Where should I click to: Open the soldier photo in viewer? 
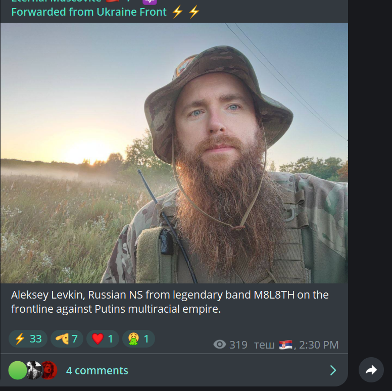tap(174, 153)
